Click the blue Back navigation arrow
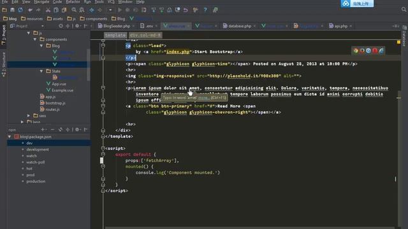 click(92, 10)
